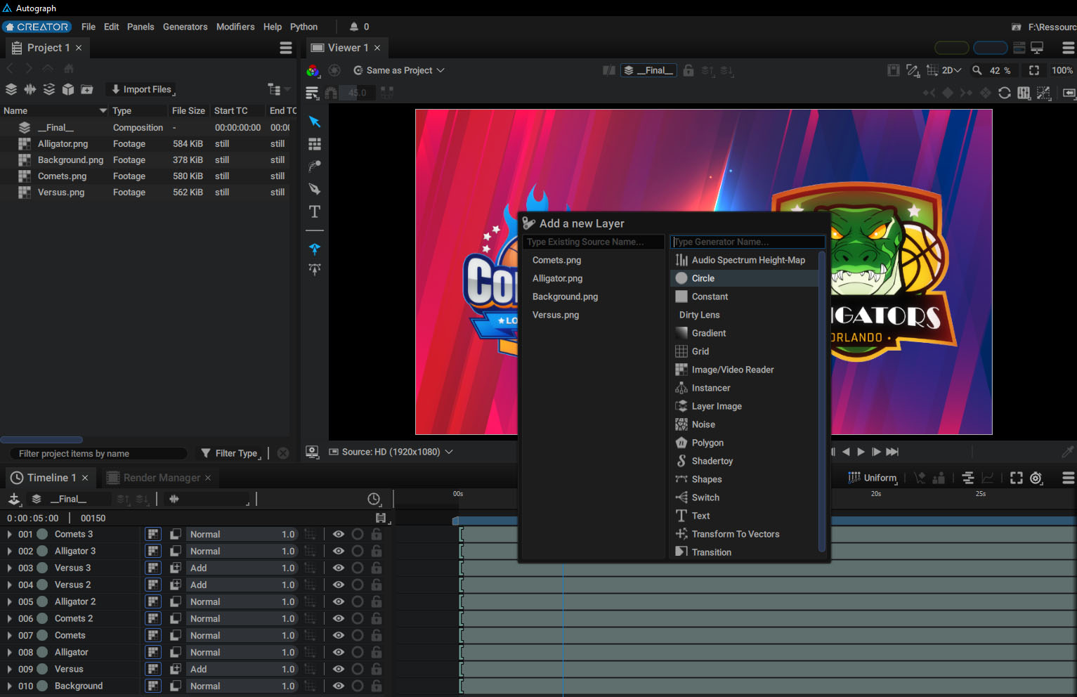Open the File menu
Viewport: 1077px width, 697px height.
click(x=89, y=27)
